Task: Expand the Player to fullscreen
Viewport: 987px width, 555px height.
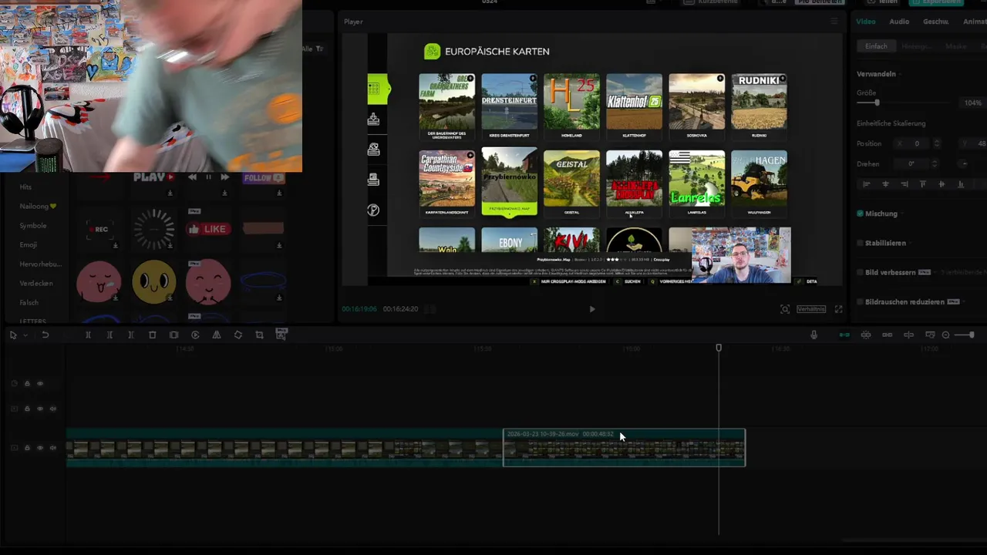Action: [839, 309]
